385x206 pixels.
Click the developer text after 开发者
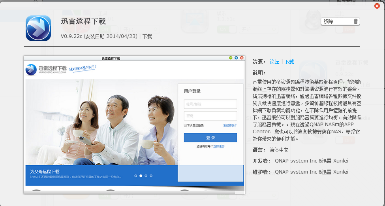point(311,161)
